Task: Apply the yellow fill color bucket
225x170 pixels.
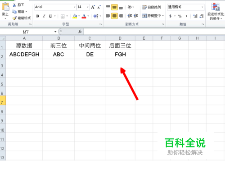Action: (x=75, y=16)
